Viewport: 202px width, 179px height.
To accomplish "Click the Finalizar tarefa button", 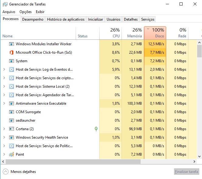I will tap(187, 172).
